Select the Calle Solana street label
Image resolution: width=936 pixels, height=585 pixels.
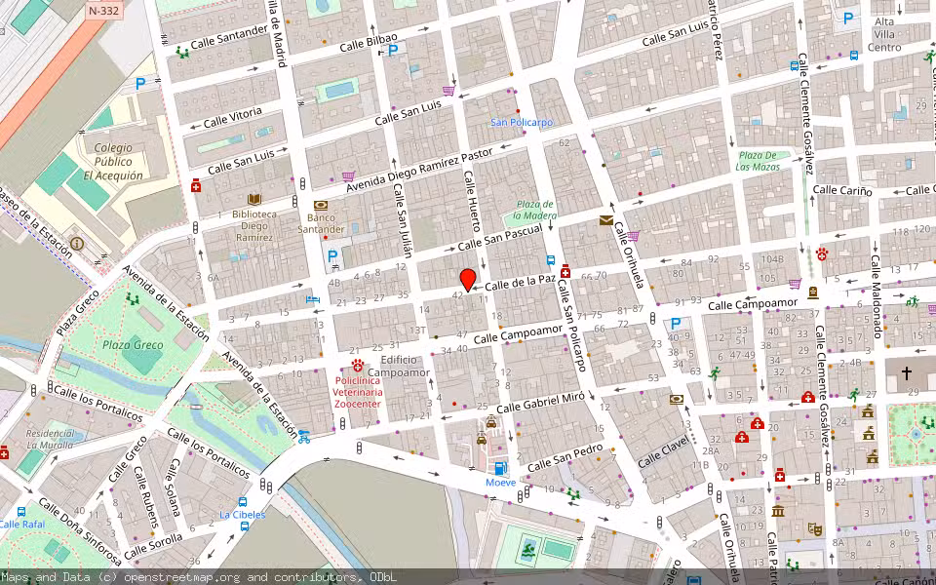[172, 487]
